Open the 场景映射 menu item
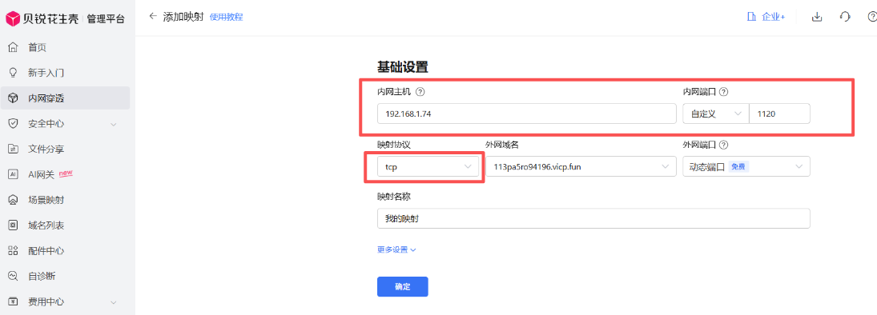 coord(66,200)
